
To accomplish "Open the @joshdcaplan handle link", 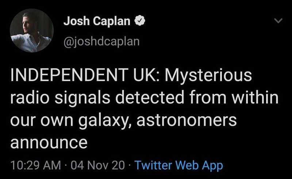I will point(101,41).
